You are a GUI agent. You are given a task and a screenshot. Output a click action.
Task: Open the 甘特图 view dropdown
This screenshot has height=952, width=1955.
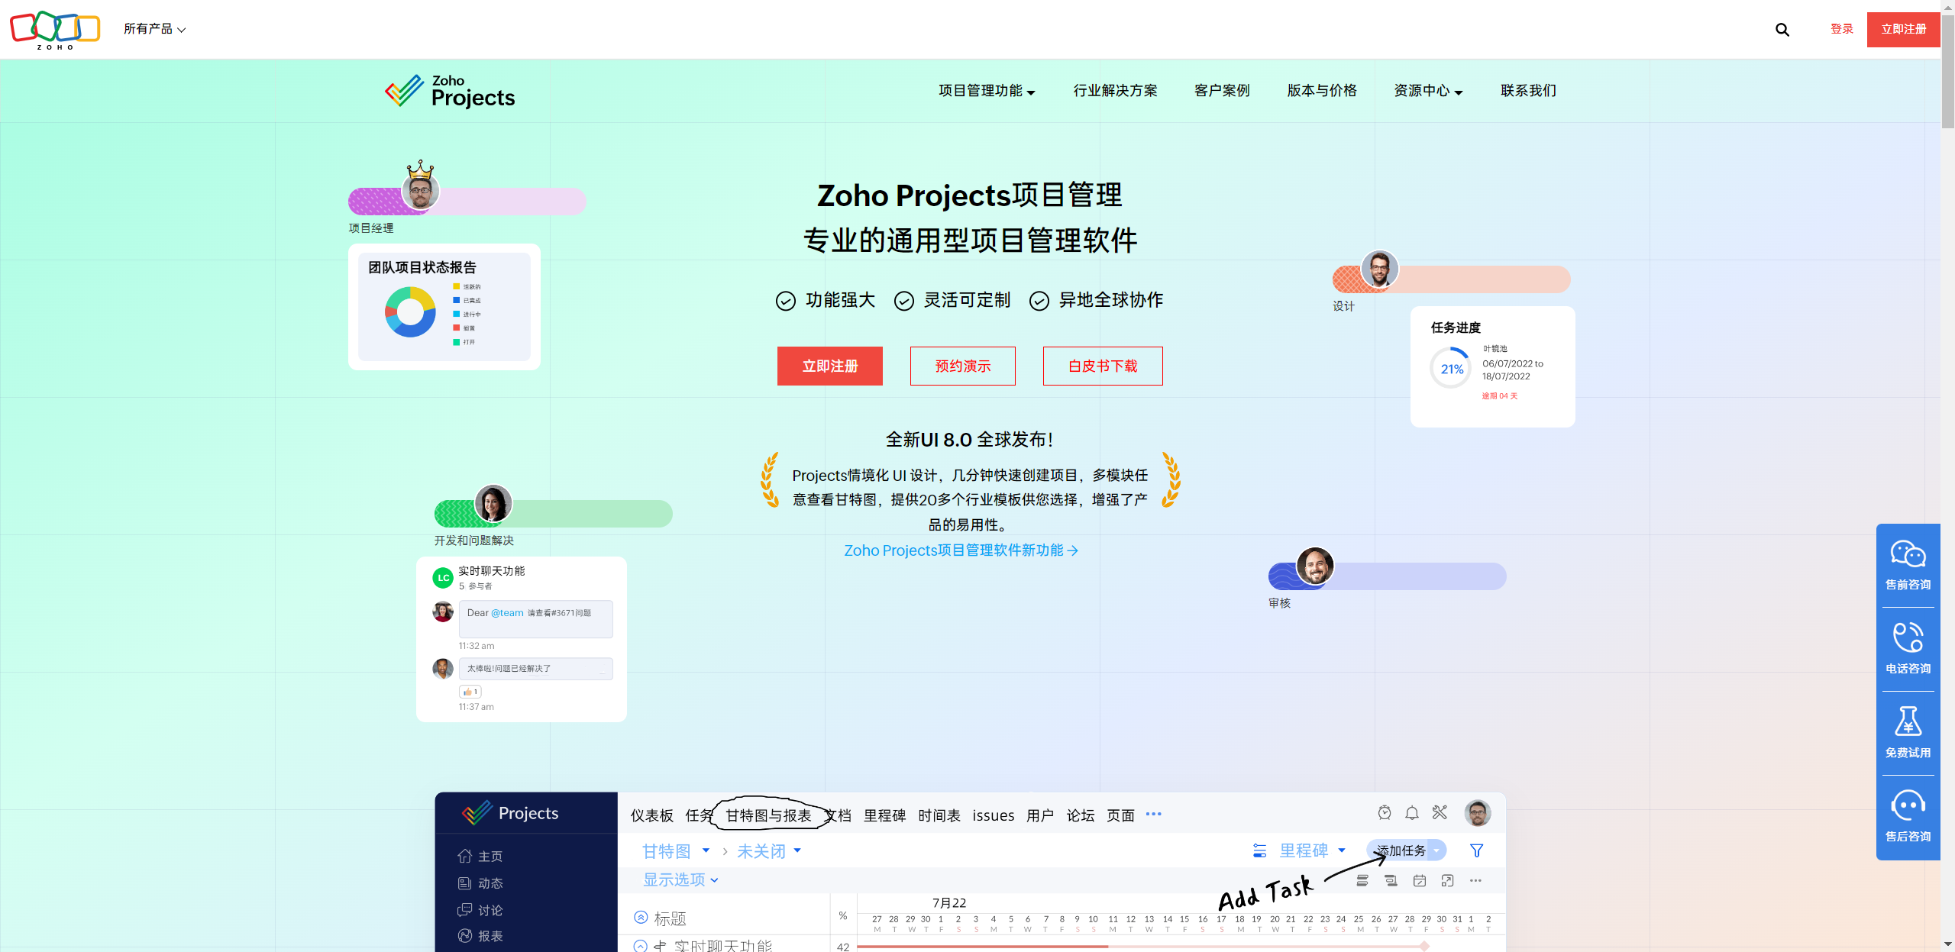pyautogui.click(x=676, y=851)
